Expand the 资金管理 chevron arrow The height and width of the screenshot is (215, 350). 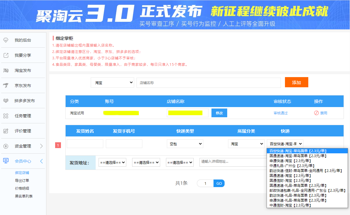[x=41, y=146]
